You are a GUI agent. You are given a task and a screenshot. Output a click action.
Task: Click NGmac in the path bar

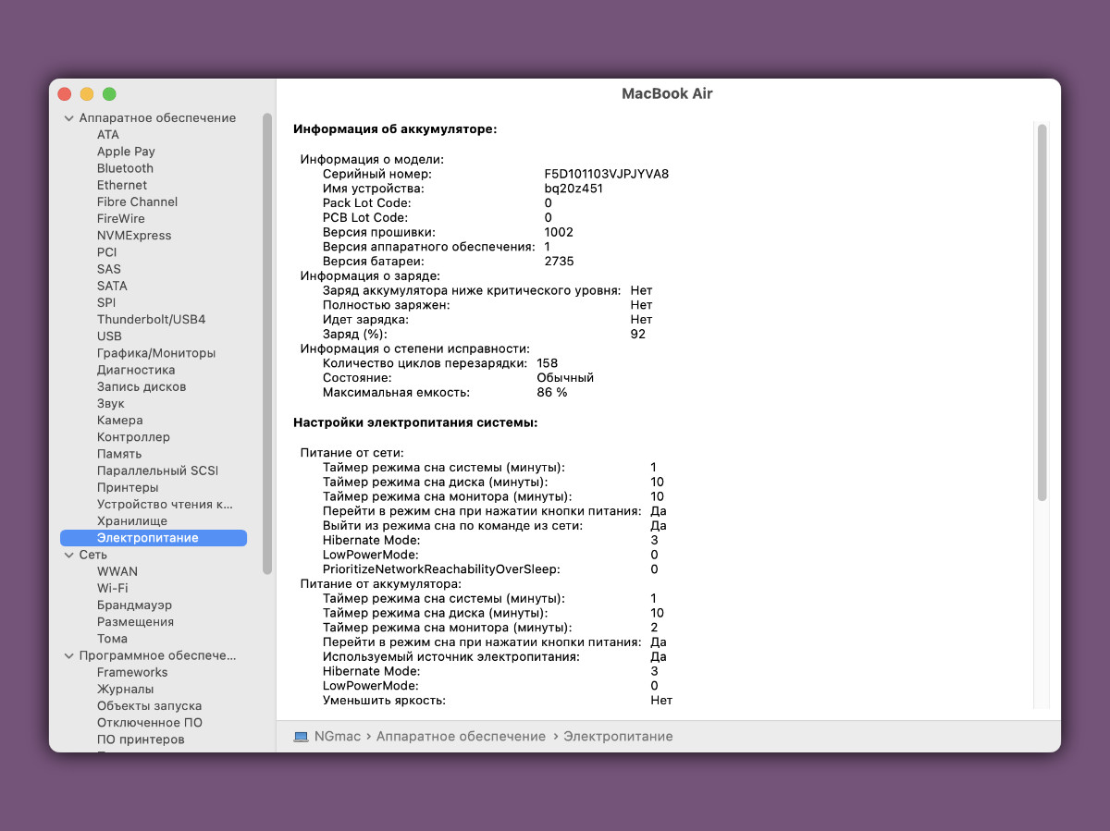(x=338, y=737)
